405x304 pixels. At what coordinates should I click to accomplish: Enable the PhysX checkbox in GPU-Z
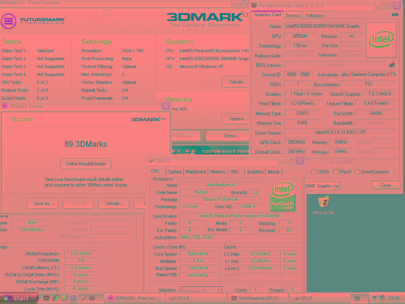pyautogui.click(x=335, y=172)
